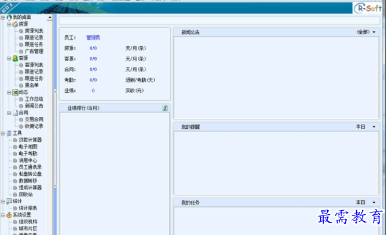Image resolution: width=388 pixels, height=235 pixels.
Task: Click the green person icon for 客源
Action: [x=15, y=58]
